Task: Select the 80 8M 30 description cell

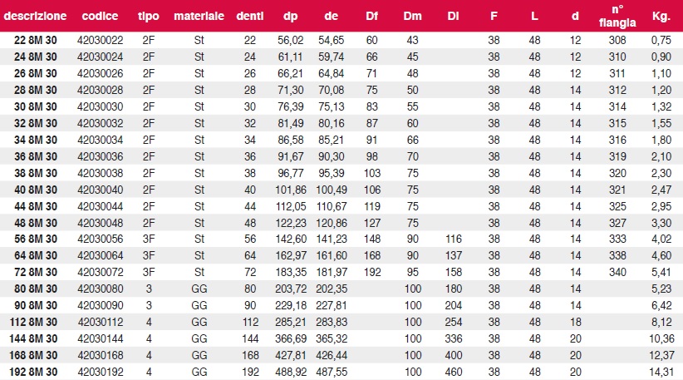Action: tap(35, 289)
